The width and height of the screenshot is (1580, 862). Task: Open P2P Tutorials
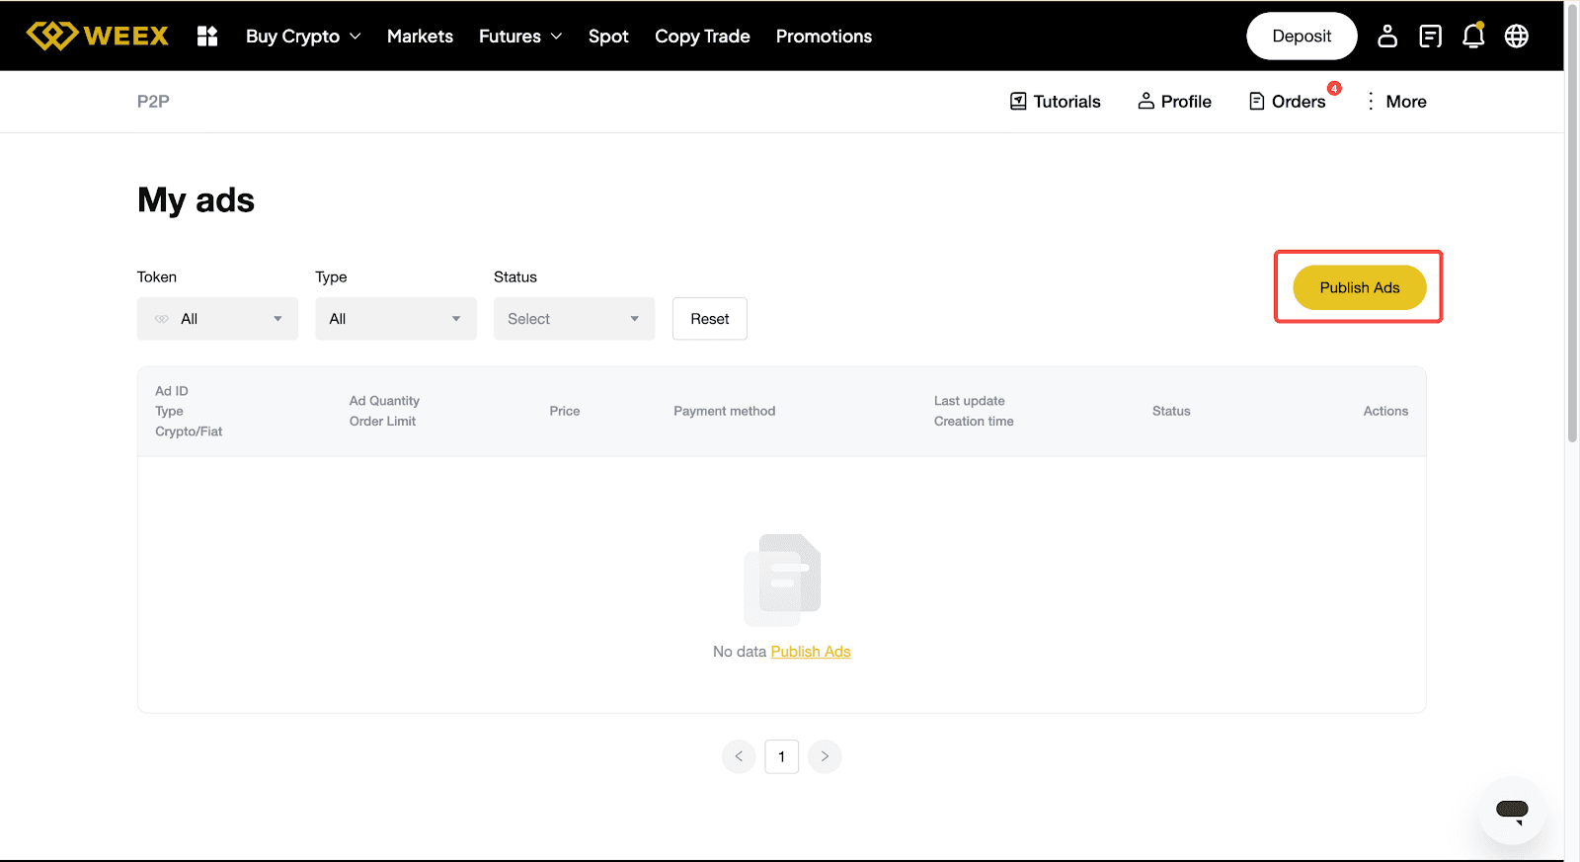1055,102
